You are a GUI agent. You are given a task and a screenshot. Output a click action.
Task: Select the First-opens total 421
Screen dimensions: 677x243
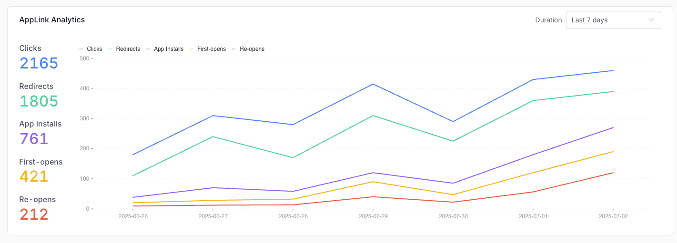[x=34, y=176]
